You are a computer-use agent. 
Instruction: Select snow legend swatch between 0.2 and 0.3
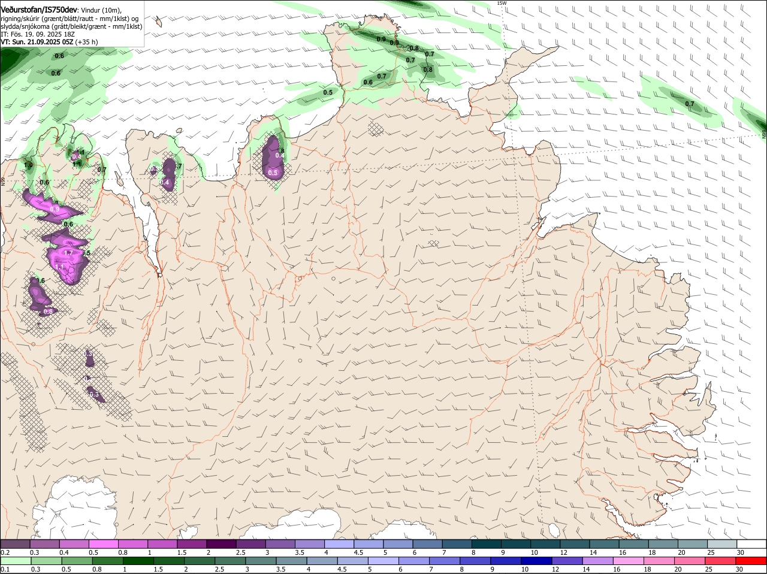click(15, 543)
